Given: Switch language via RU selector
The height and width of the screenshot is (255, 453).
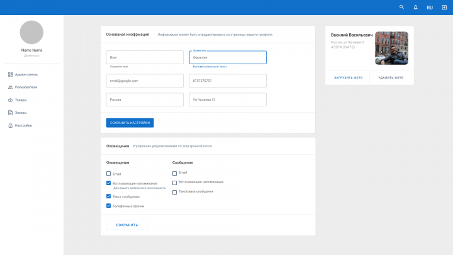Looking at the screenshot, I should 430,8.
